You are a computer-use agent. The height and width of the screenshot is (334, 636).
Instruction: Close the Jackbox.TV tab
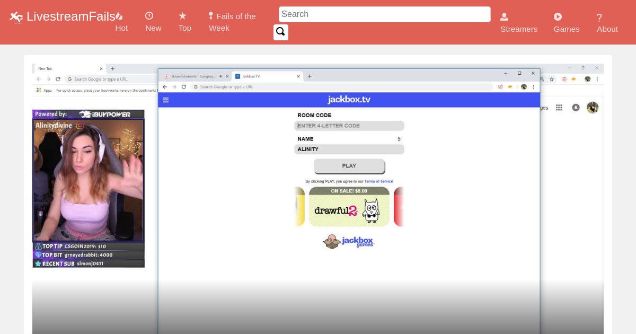[298, 76]
